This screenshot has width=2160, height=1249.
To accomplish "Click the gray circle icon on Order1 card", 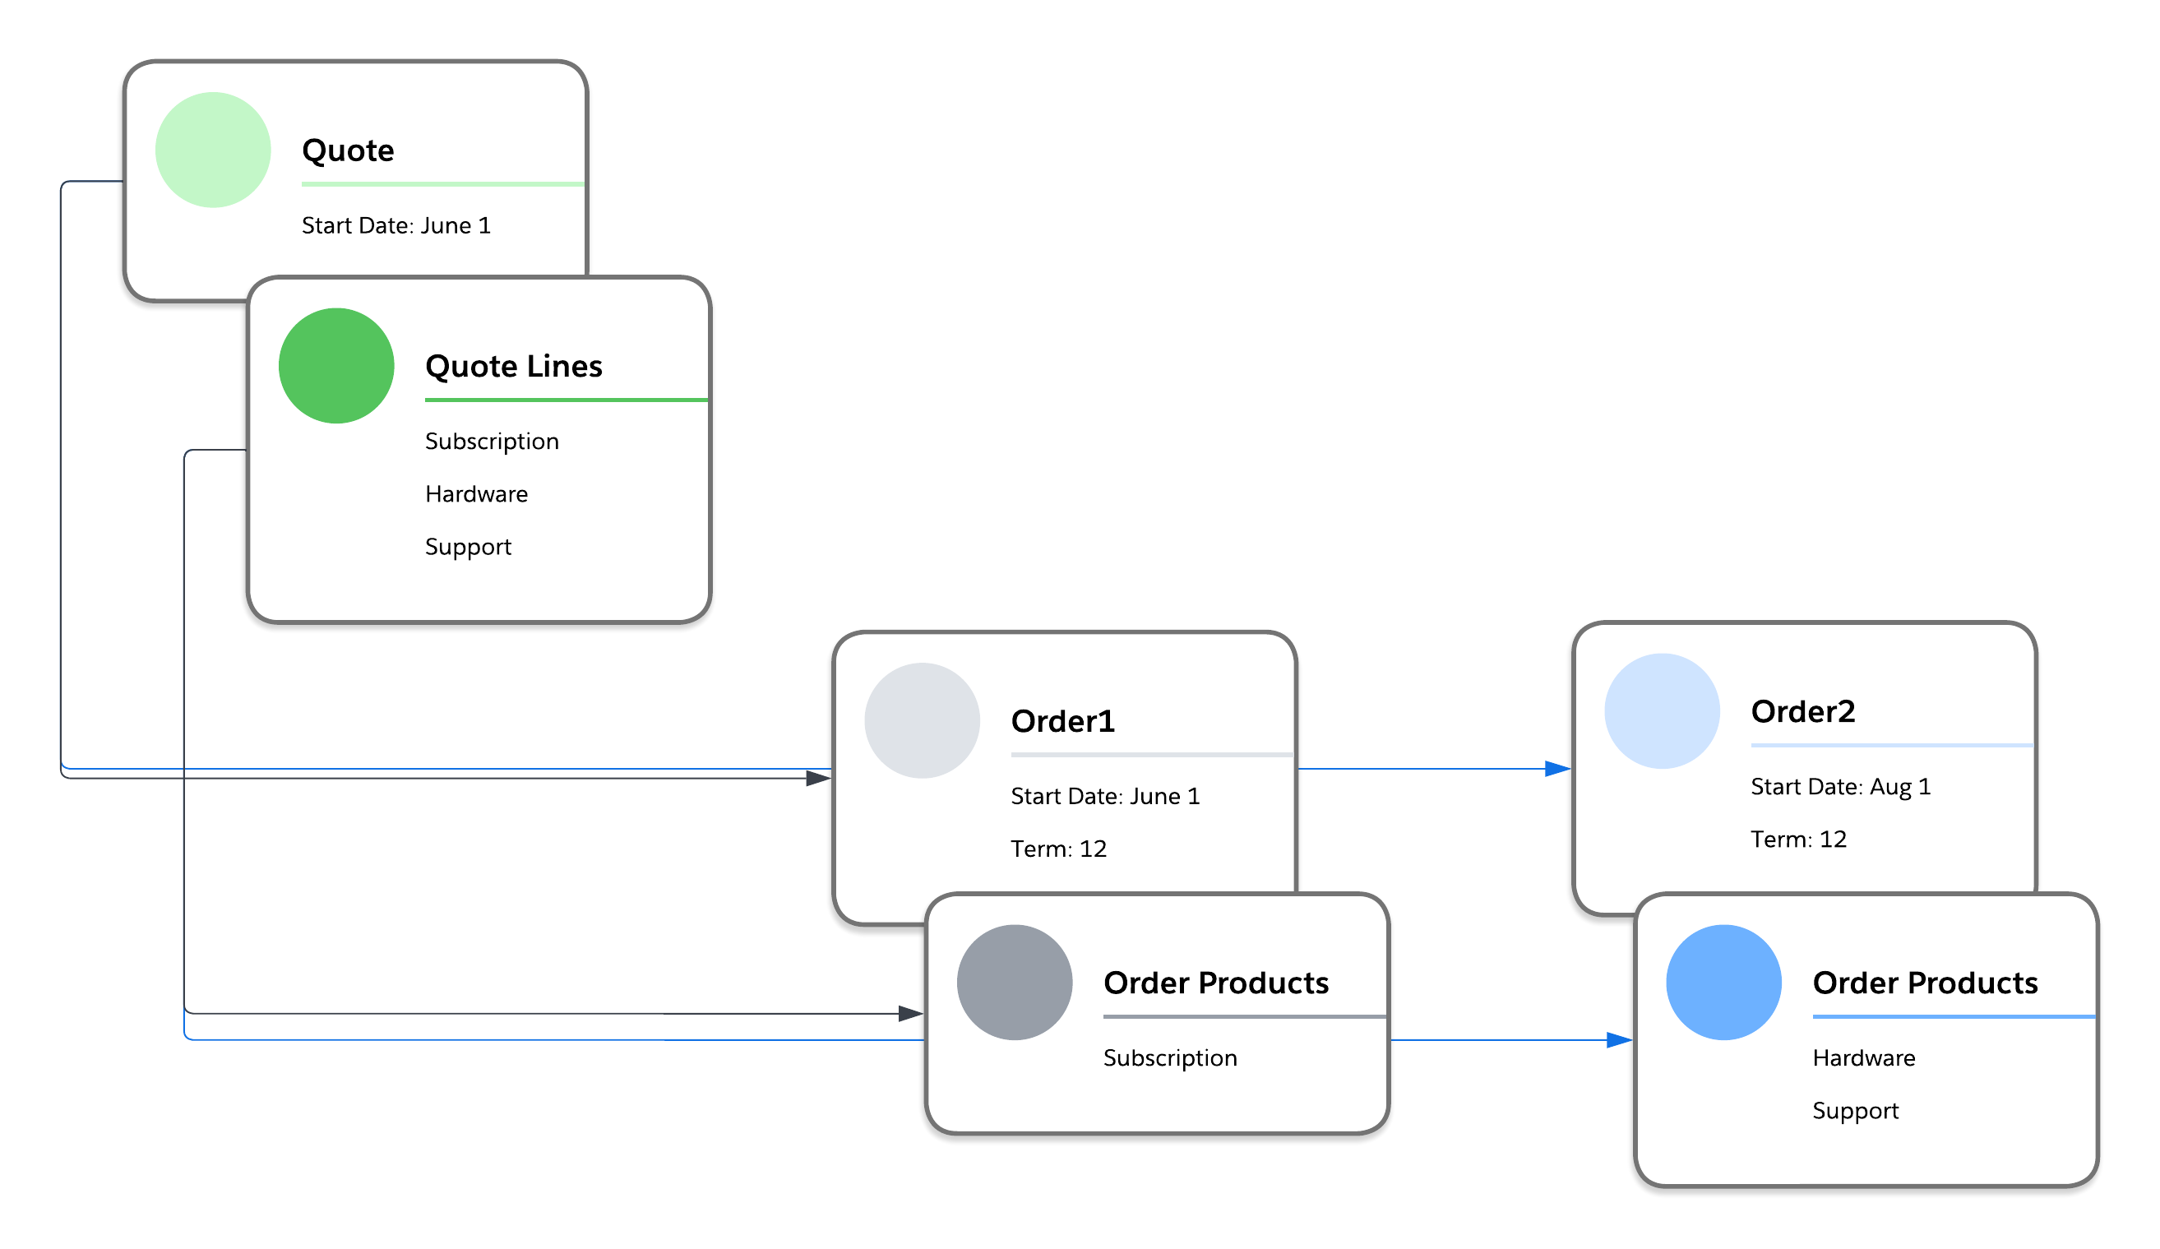I will (924, 720).
